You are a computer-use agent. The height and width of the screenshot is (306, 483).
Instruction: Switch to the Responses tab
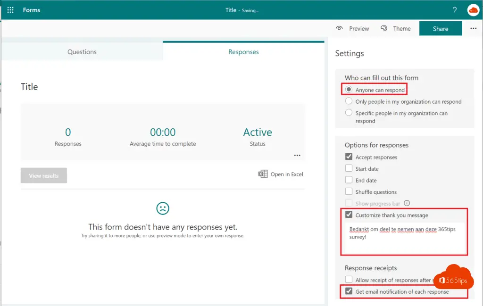pos(243,52)
